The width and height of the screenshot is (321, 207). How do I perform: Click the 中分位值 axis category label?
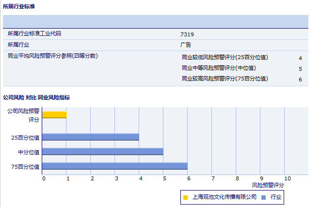[29, 152]
